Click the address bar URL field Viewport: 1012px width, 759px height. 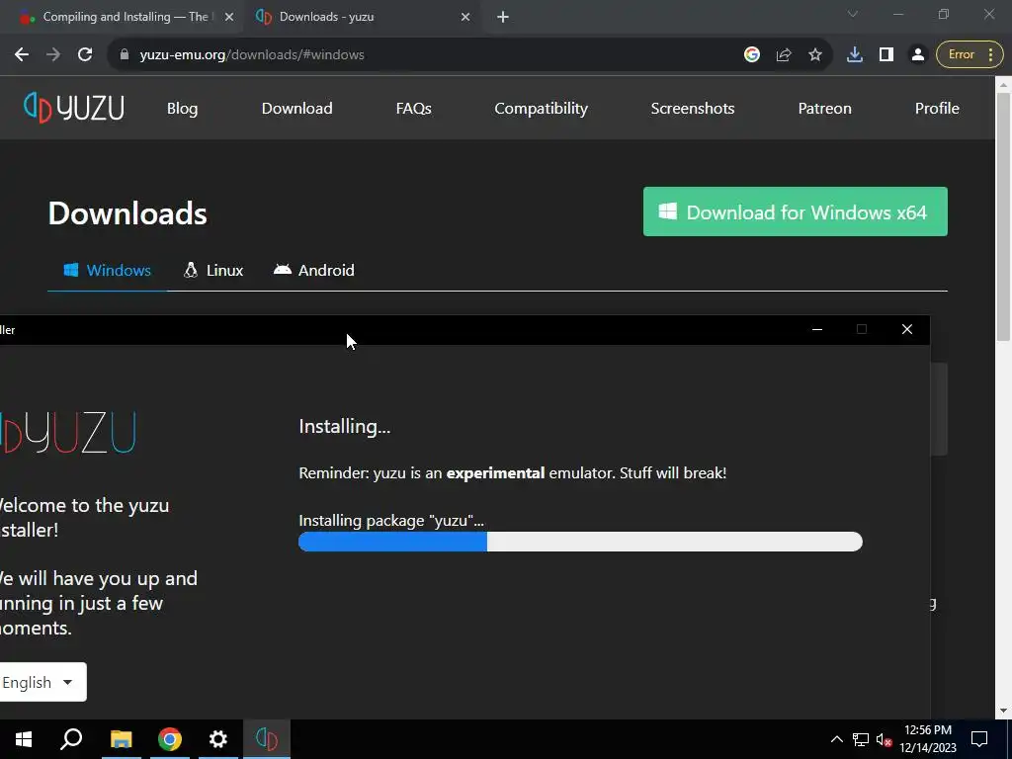(x=426, y=55)
